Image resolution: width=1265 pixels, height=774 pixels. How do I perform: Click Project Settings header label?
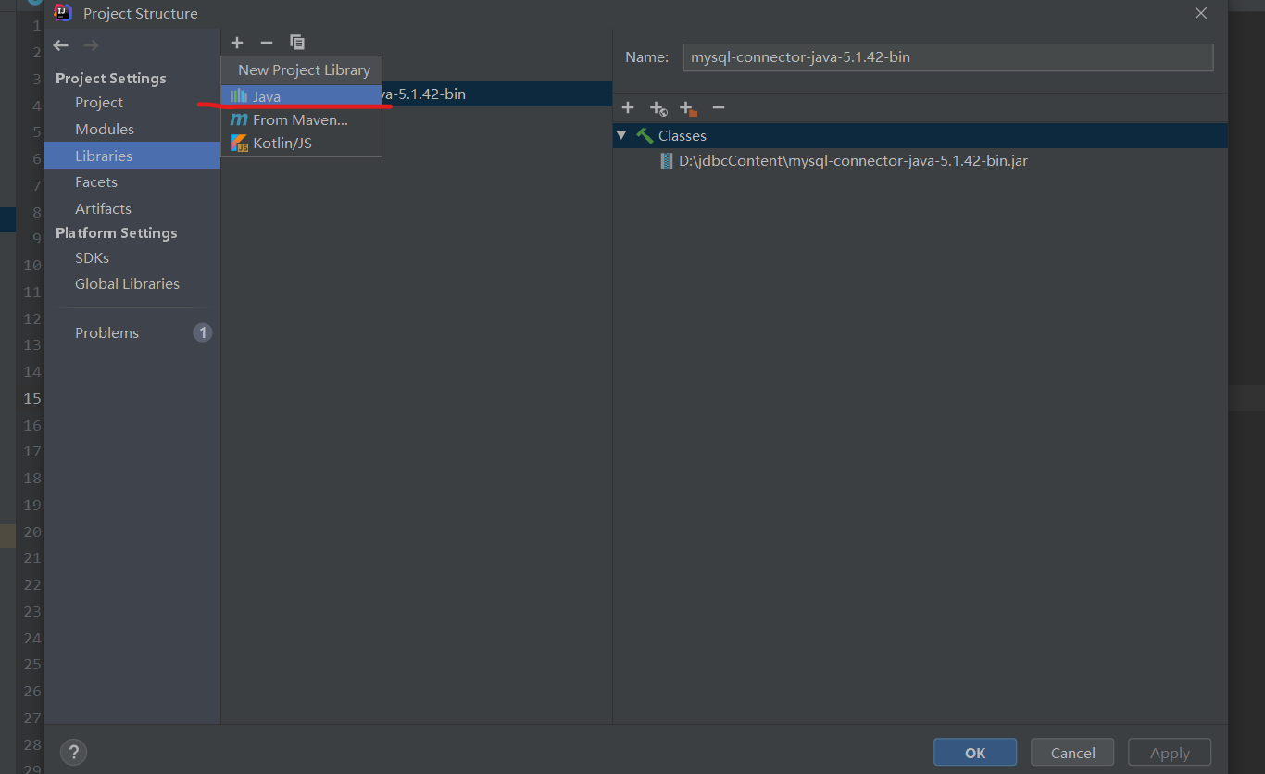pos(111,79)
